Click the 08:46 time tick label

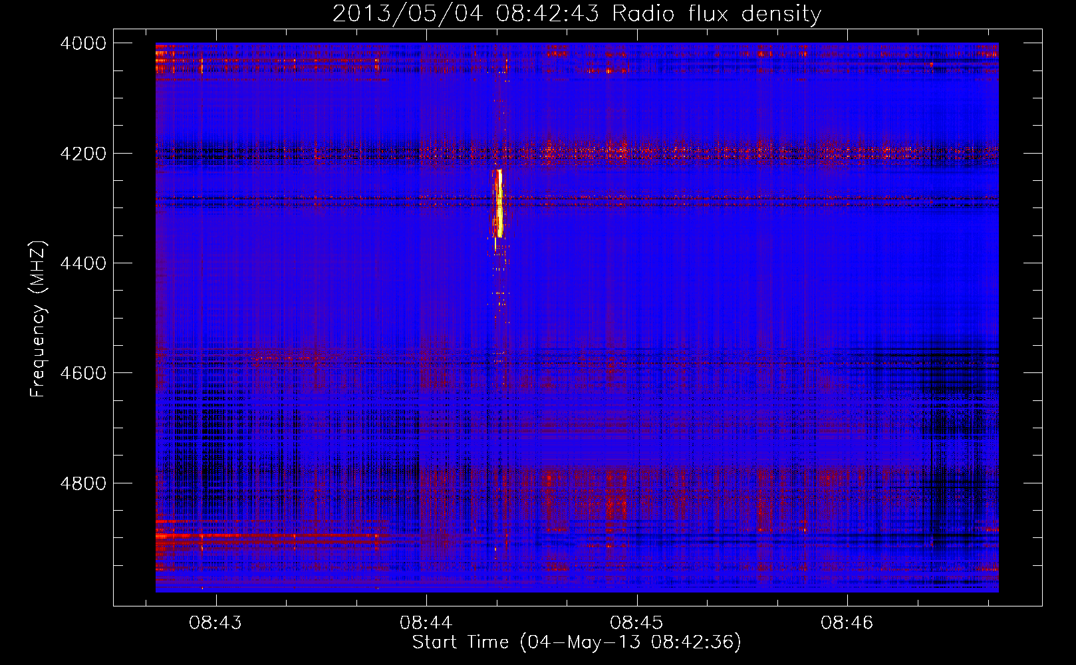pyautogui.click(x=847, y=623)
